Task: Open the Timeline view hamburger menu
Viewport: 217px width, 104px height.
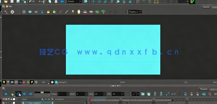Action: tap(3, 88)
